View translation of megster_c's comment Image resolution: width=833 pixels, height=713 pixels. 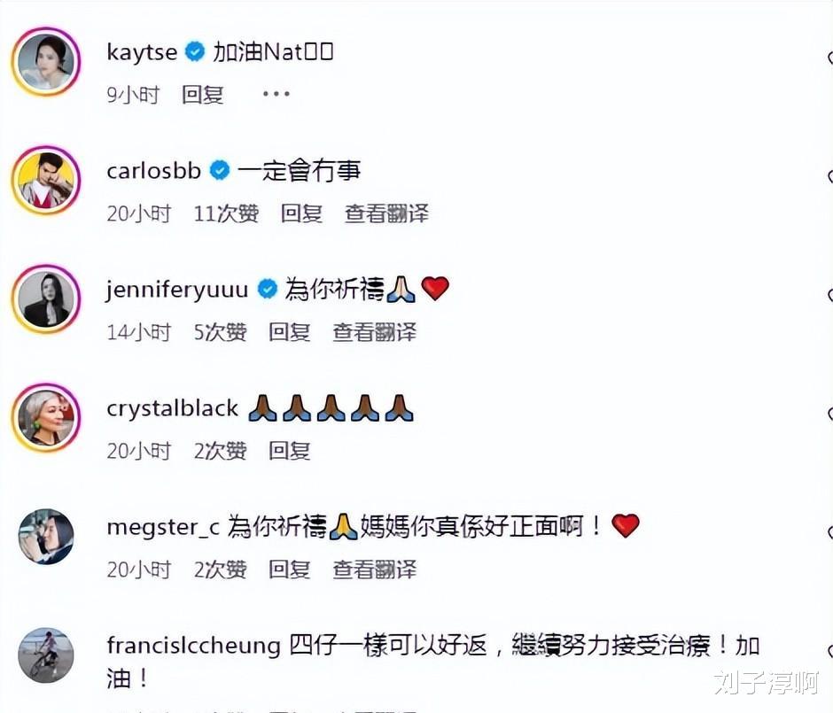coord(375,570)
